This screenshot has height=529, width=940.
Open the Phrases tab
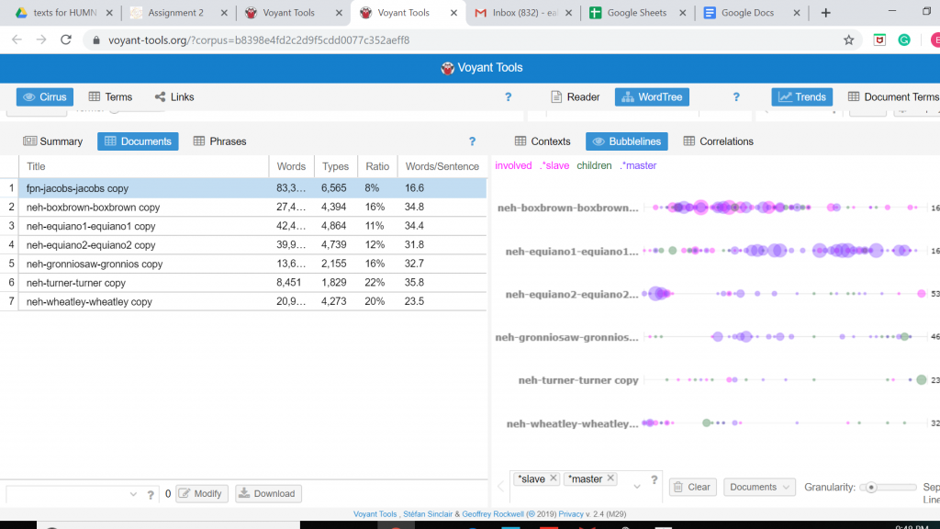[x=219, y=141]
